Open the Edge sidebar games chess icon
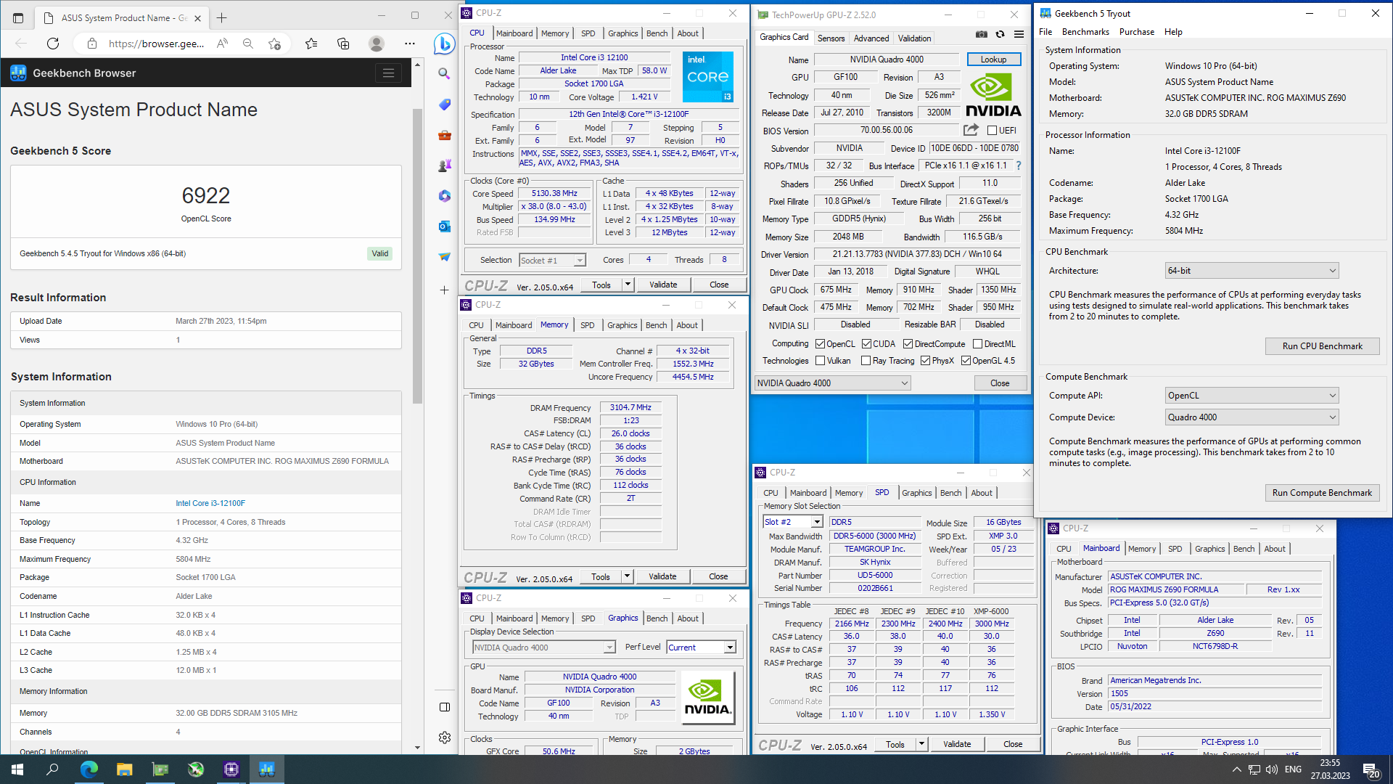 [444, 166]
